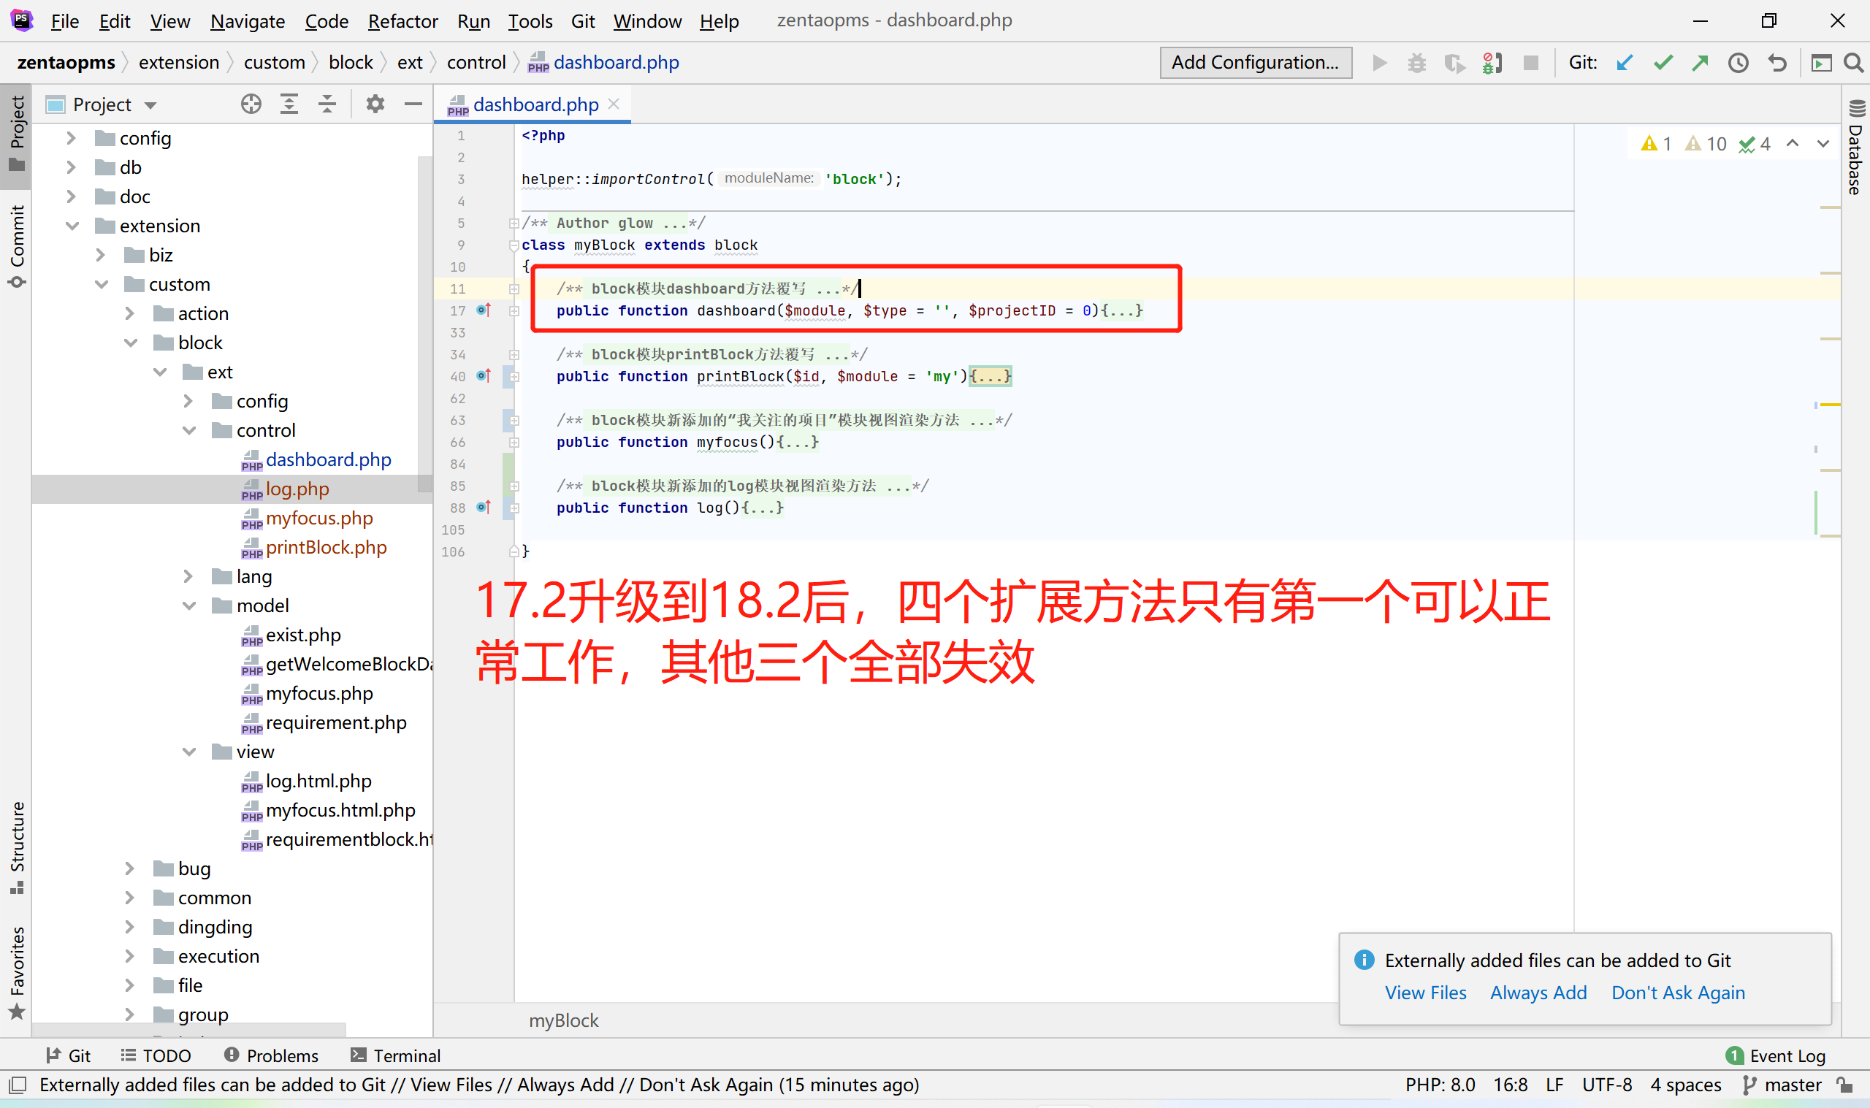Expand the db folder

tap(71, 167)
